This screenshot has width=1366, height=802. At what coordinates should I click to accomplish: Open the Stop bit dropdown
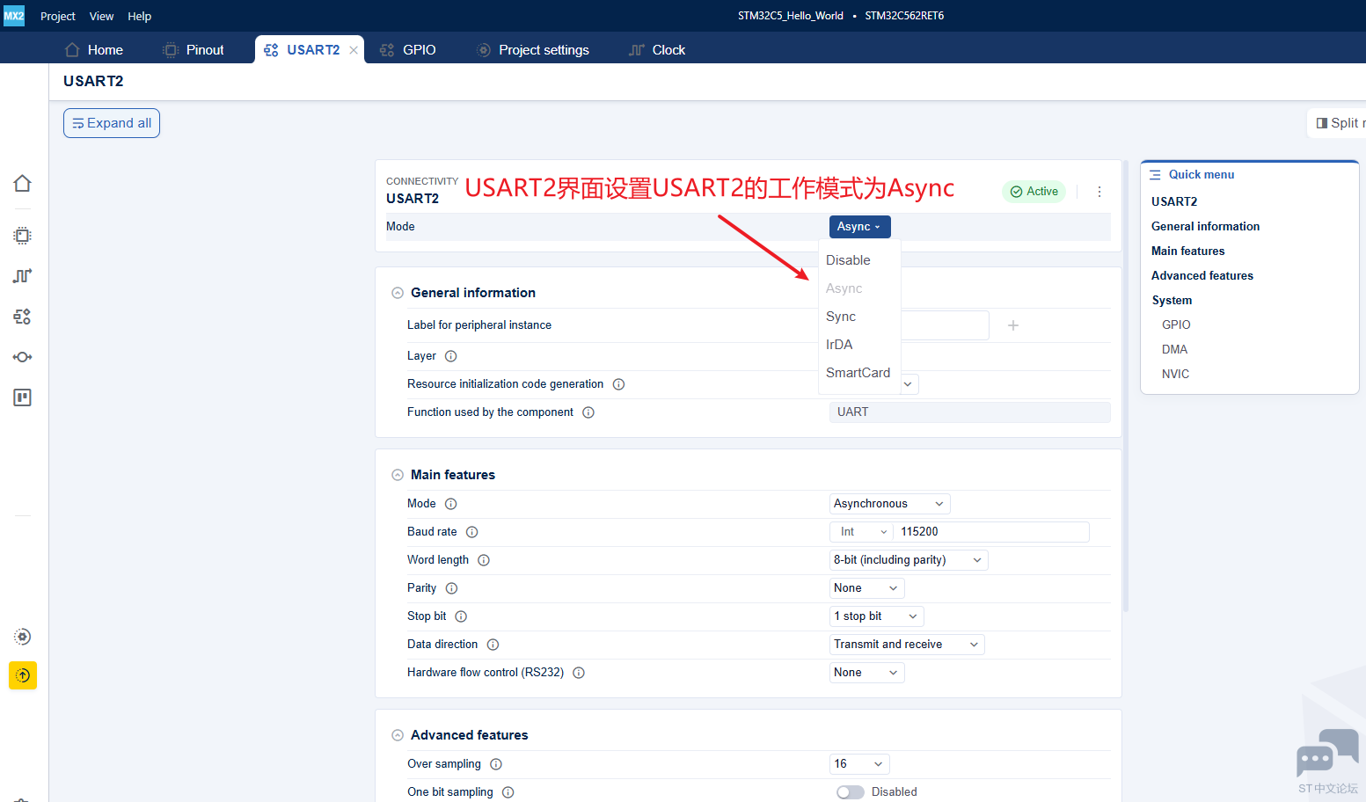click(x=877, y=616)
